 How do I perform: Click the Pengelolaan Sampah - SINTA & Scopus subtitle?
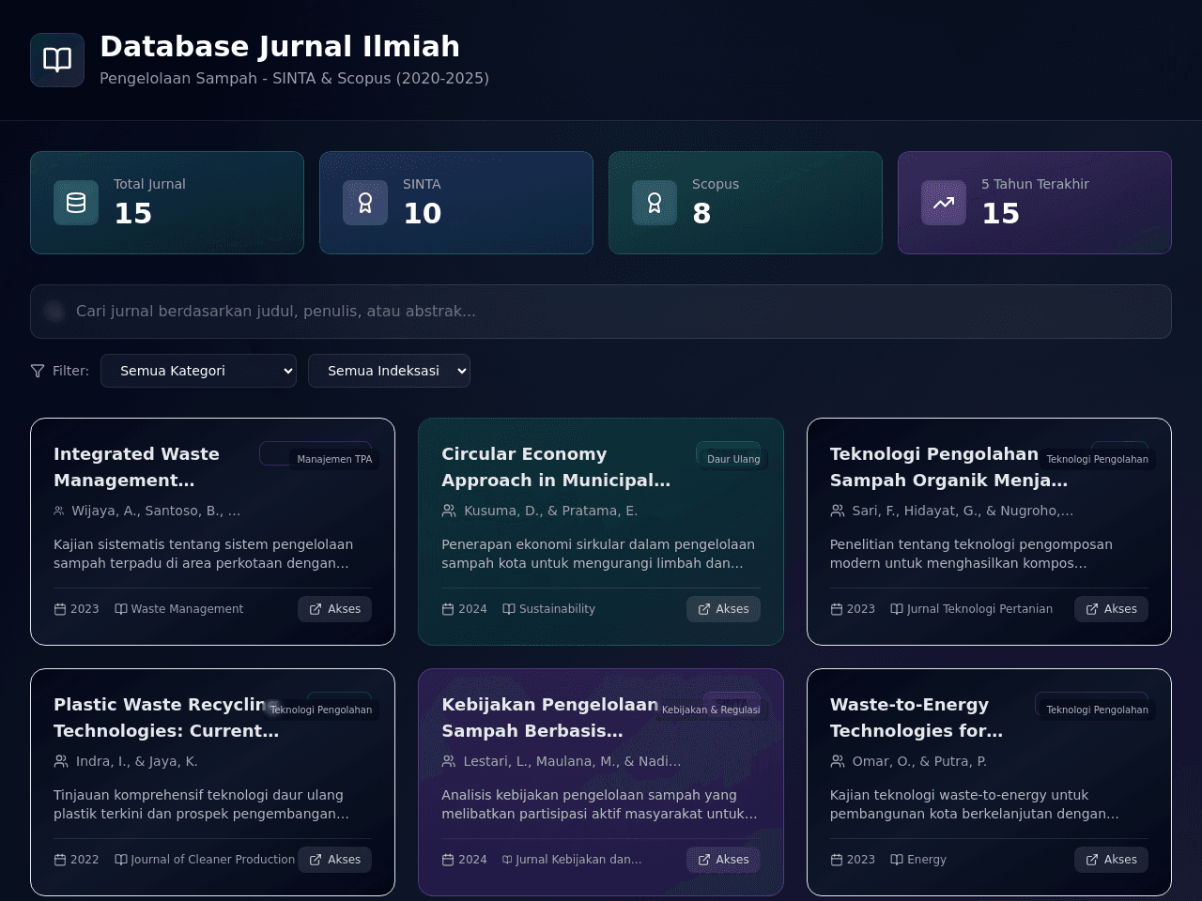tap(294, 79)
